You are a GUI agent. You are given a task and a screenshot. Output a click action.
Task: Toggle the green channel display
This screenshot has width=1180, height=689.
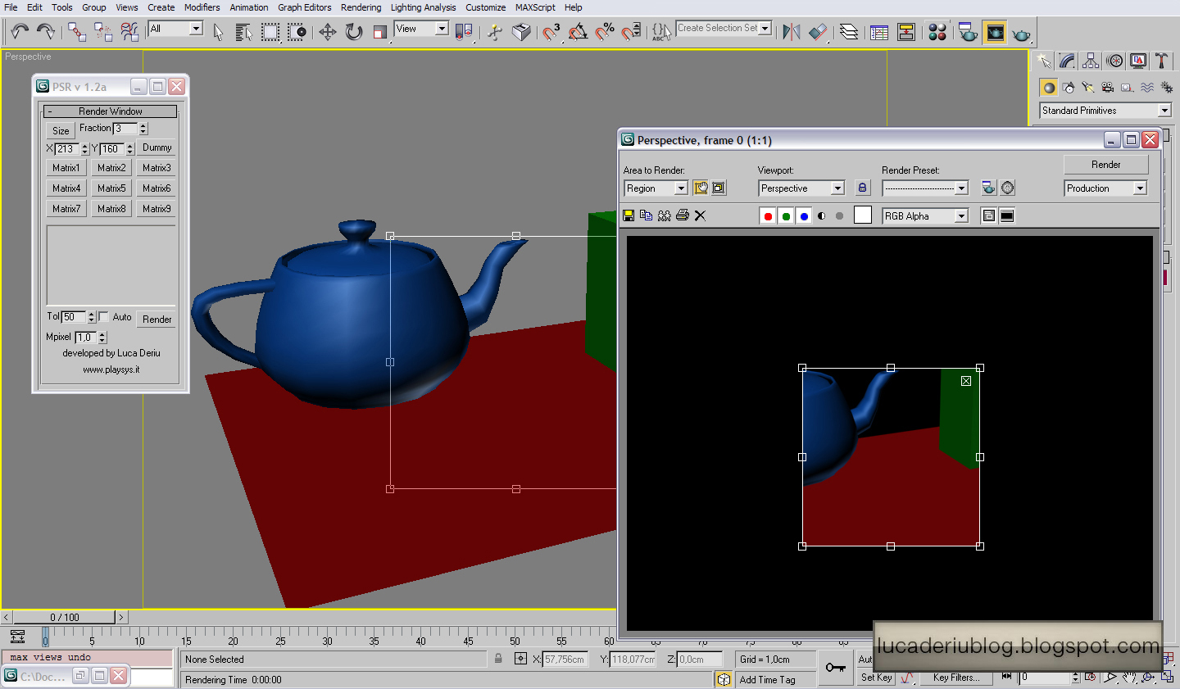point(786,215)
